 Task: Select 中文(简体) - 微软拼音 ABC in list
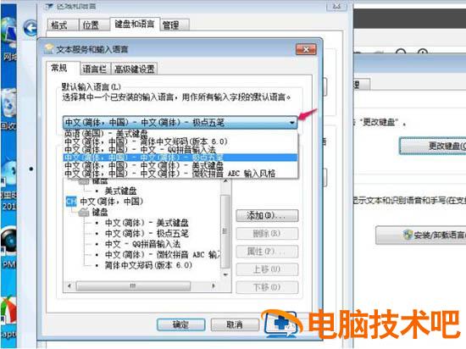(163, 255)
